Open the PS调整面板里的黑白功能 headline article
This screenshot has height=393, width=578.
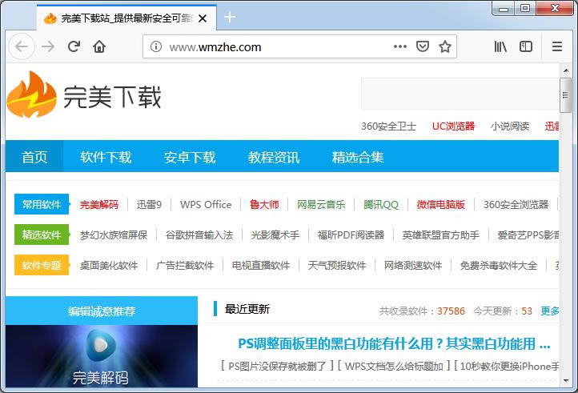394,343
